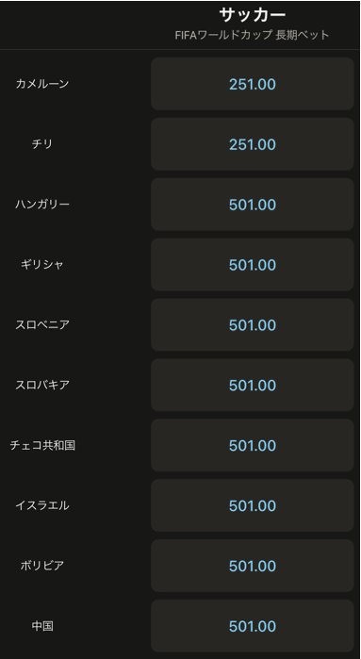Click the スロバキア 501.00 odds button
Screen dimensions: 361x659
pyautogui.click(x=253, y=385)
